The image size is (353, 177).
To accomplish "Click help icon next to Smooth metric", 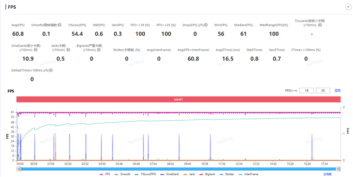I will (60, 25).
